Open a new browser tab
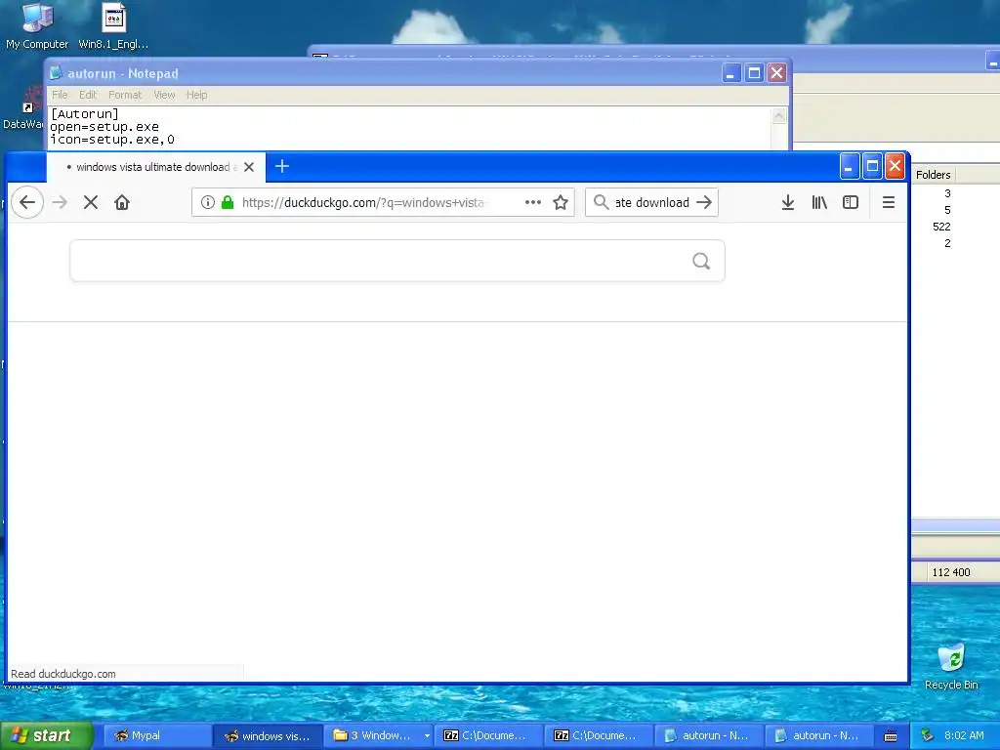 tap(282, 166)
